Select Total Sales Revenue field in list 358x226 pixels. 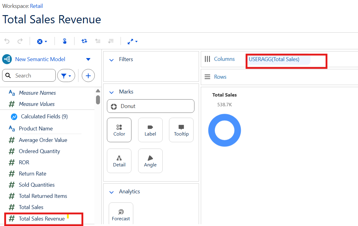pos(42,218)
